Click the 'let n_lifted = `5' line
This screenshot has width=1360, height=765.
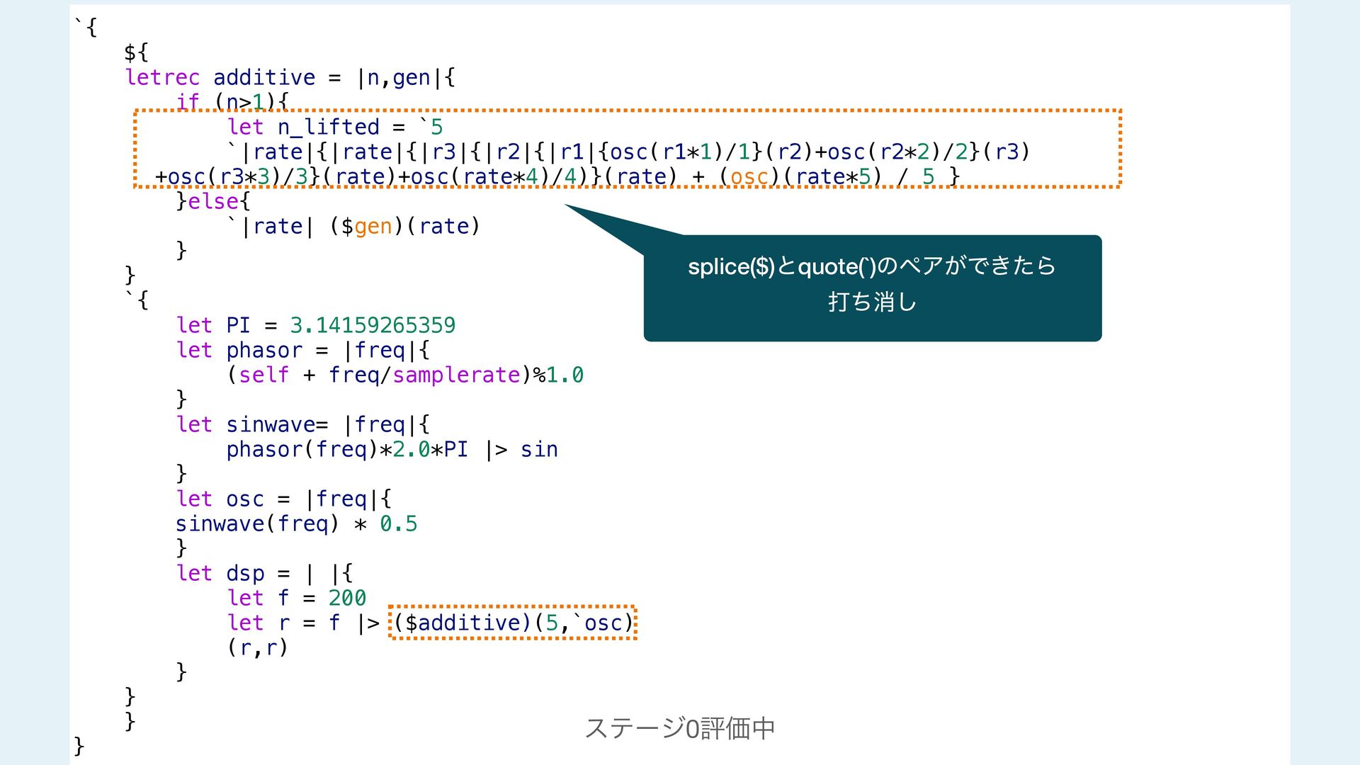coord(334,127)
